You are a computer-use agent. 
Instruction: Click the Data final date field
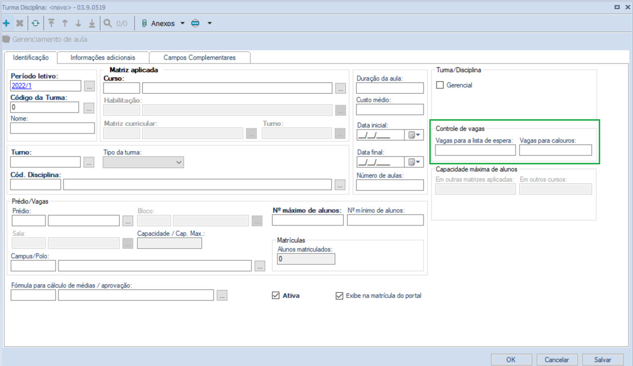click(x=380, y=161)
